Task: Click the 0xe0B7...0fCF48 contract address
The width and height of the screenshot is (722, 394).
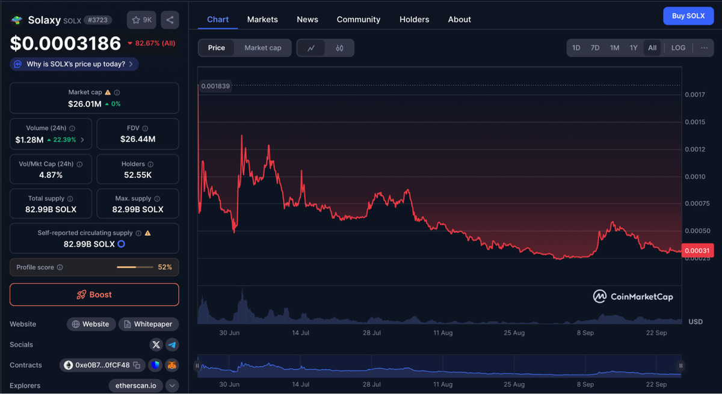Action: click(102, 365)
